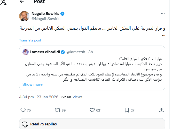Repost using the retweet icon
196x129 pixels.
tap(58, 110)
